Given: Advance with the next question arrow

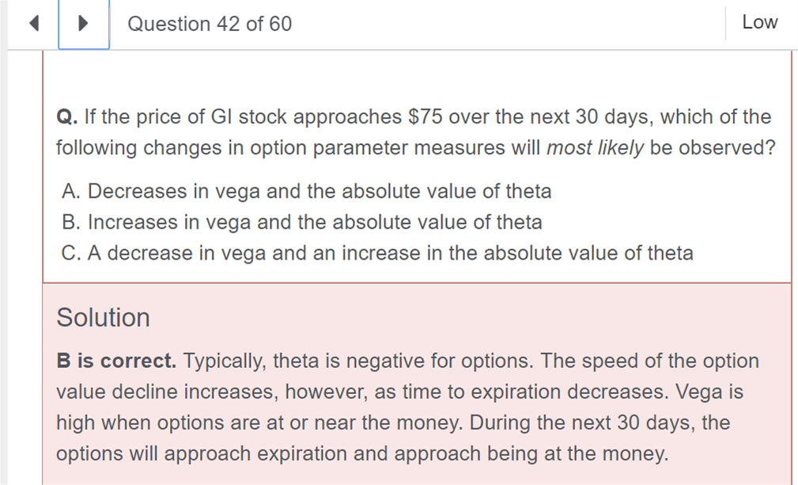Looking at the screenshot, I should [84, 24].
